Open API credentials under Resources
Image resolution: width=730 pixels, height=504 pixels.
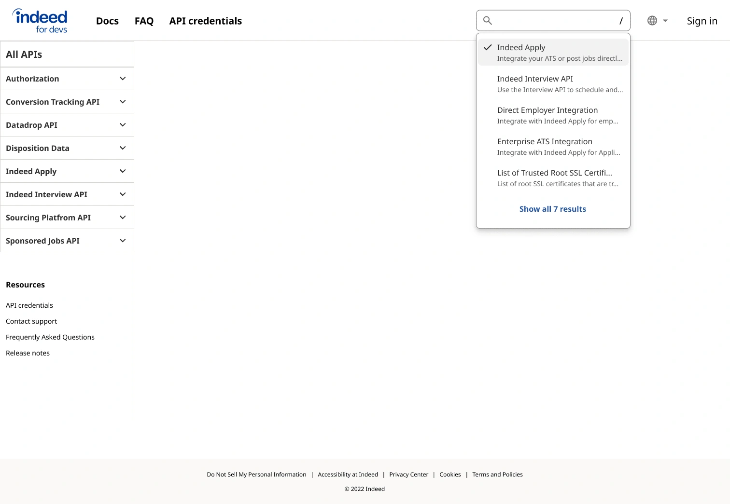coord(29,305)
